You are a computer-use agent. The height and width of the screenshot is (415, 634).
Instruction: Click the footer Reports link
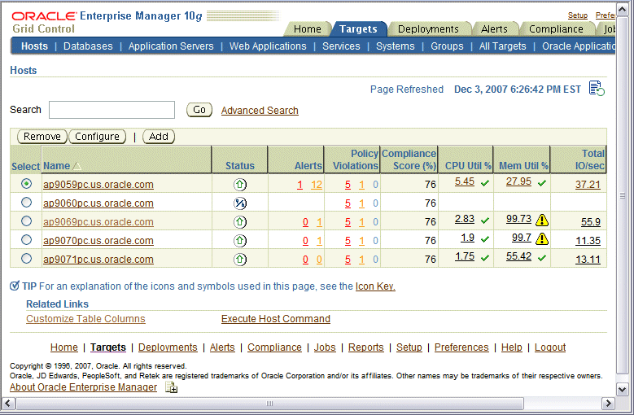[x=366, y=347]
